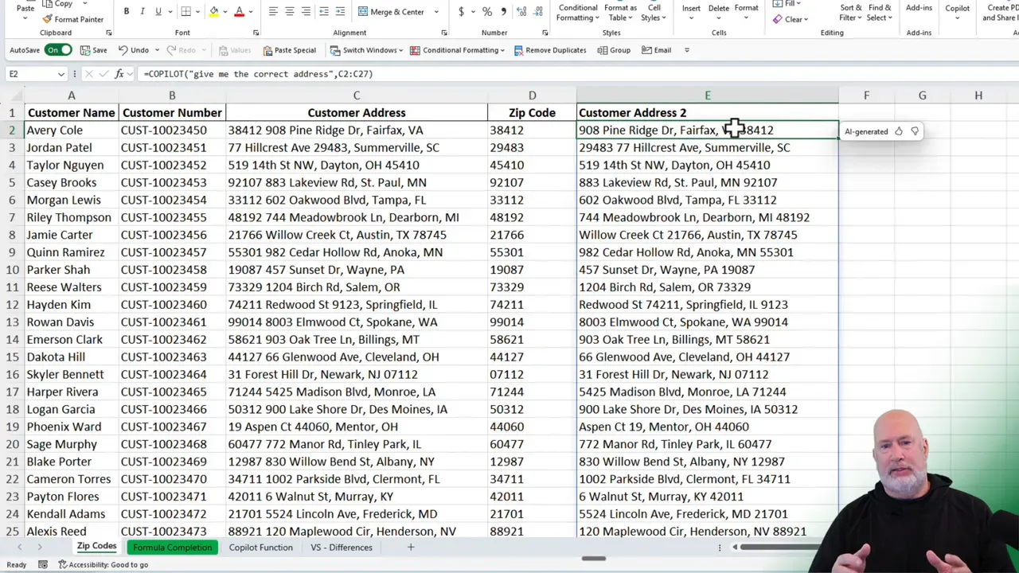The height and width of the screenshot is (573, 1019).
Task: Apply Italic formatting
Action: click(142, 10)
